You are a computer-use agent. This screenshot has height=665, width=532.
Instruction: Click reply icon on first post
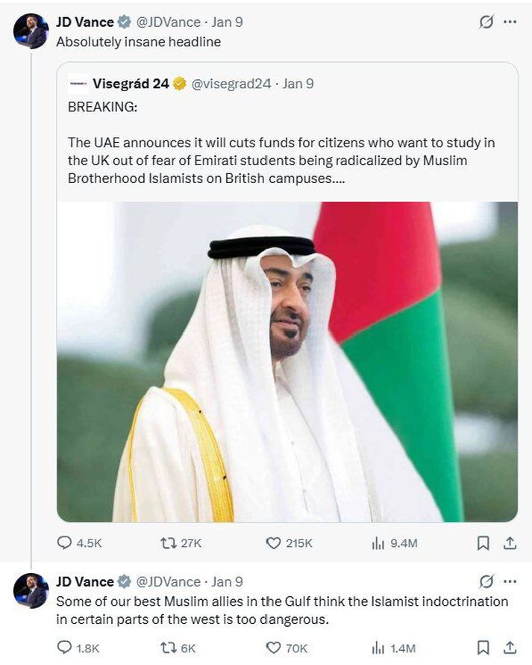[65, 543]
